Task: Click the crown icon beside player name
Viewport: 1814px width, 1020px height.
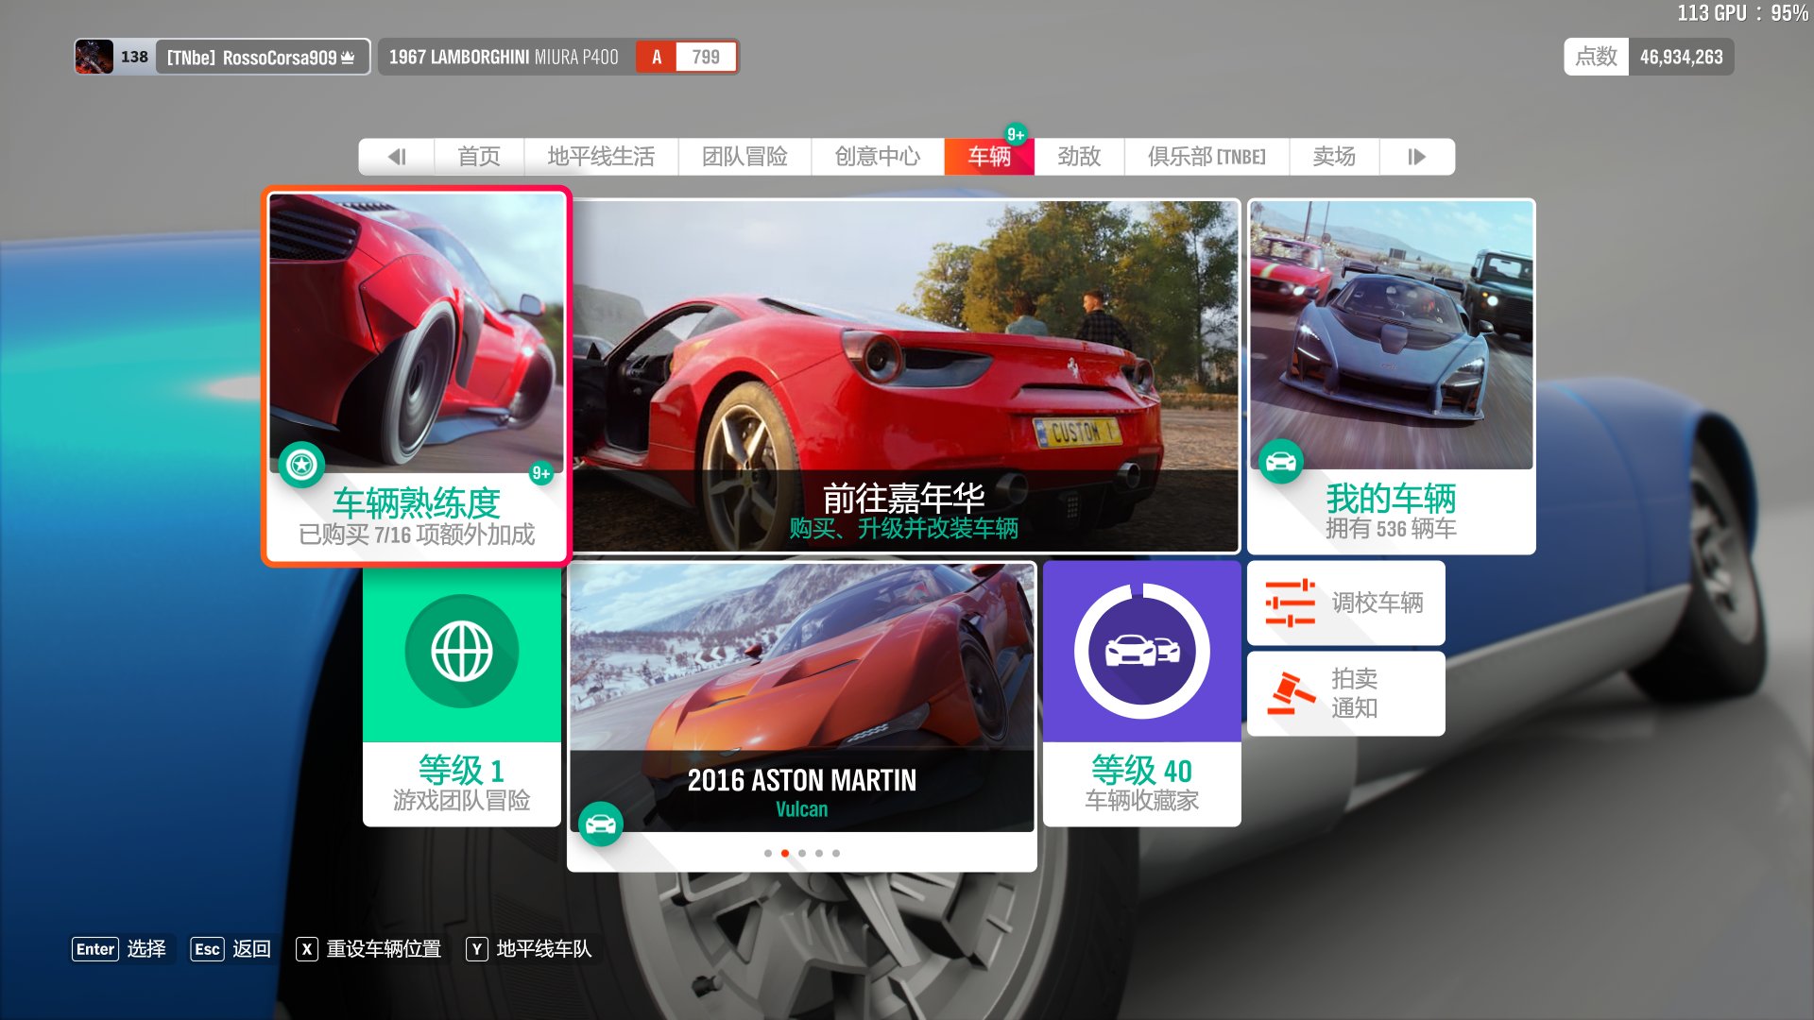Action: [348, 58]
